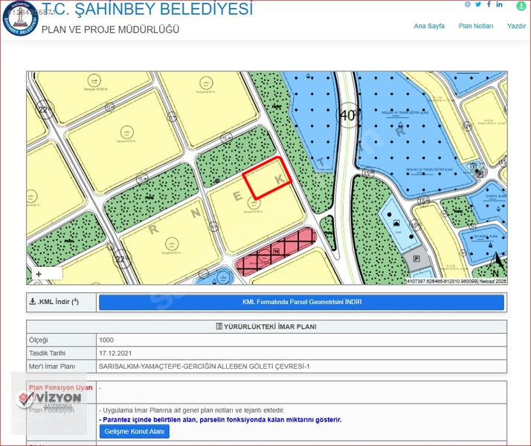Click the .KML İndir label

58,302
